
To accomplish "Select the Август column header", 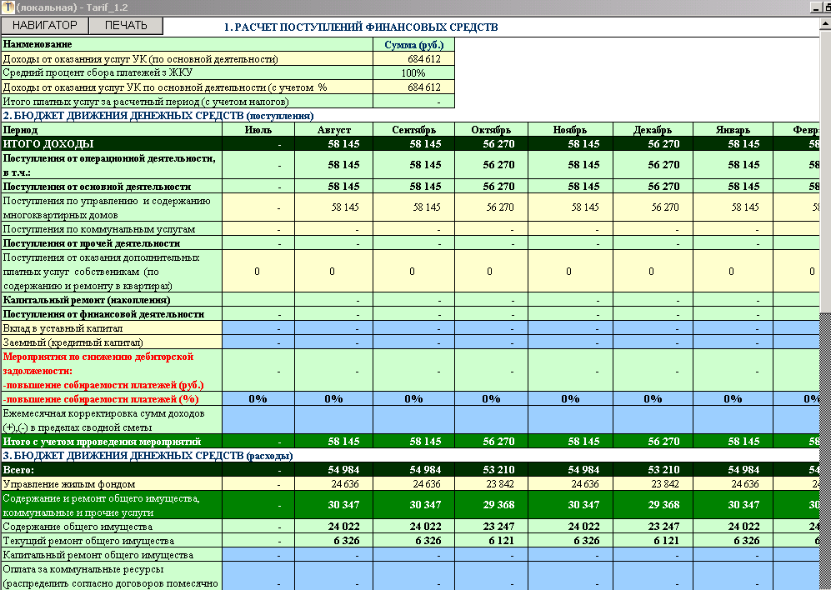I will 334,129.
